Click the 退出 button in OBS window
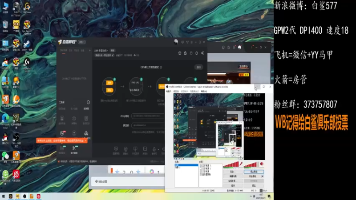The height and width of the screenshot is (200, 356). coord(254,185)
